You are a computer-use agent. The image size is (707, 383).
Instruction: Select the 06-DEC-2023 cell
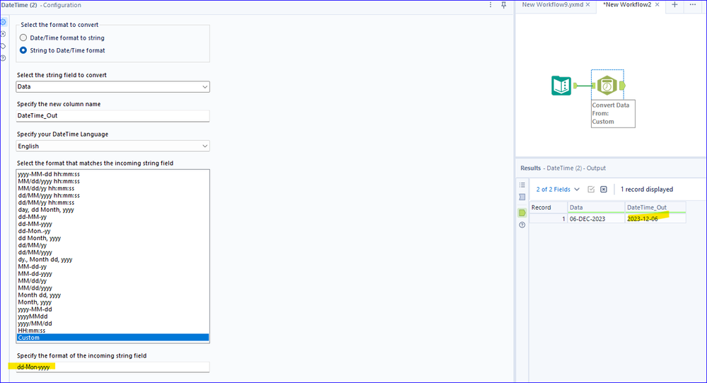click(596, 219)
